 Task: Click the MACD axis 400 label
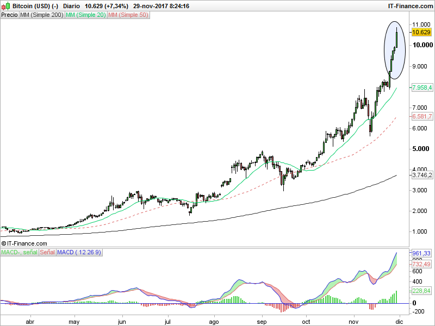pos(417,281)
